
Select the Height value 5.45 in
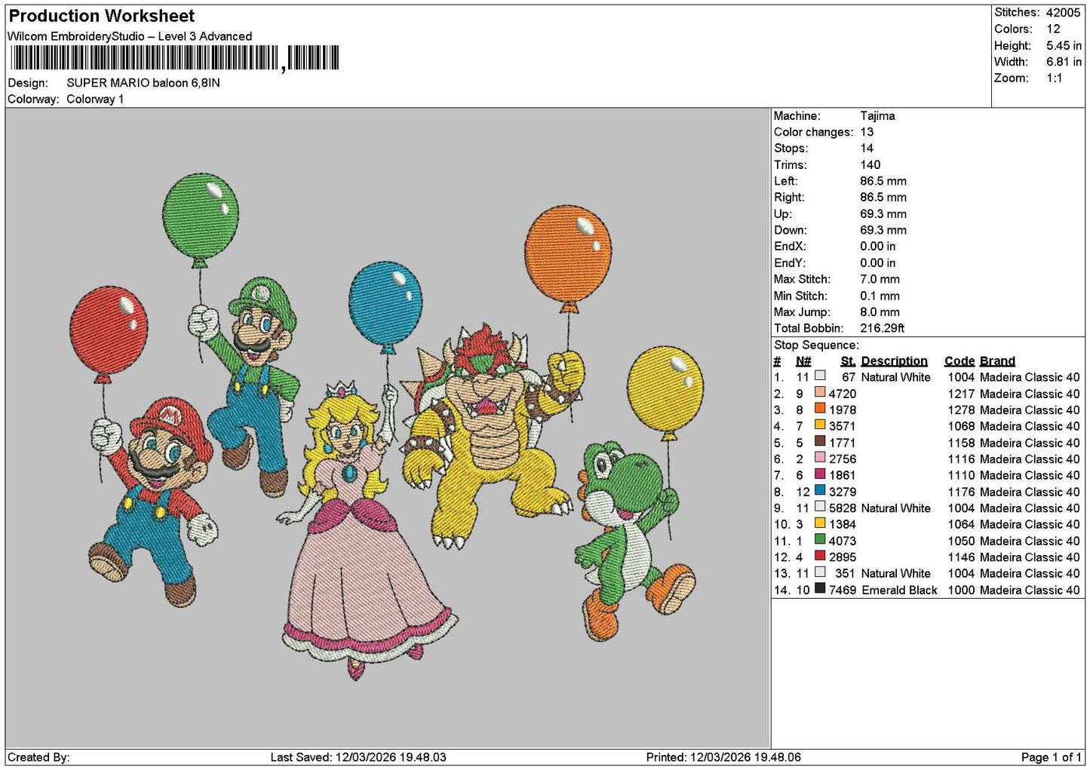pyautogui.click(x=1064, y=45)
